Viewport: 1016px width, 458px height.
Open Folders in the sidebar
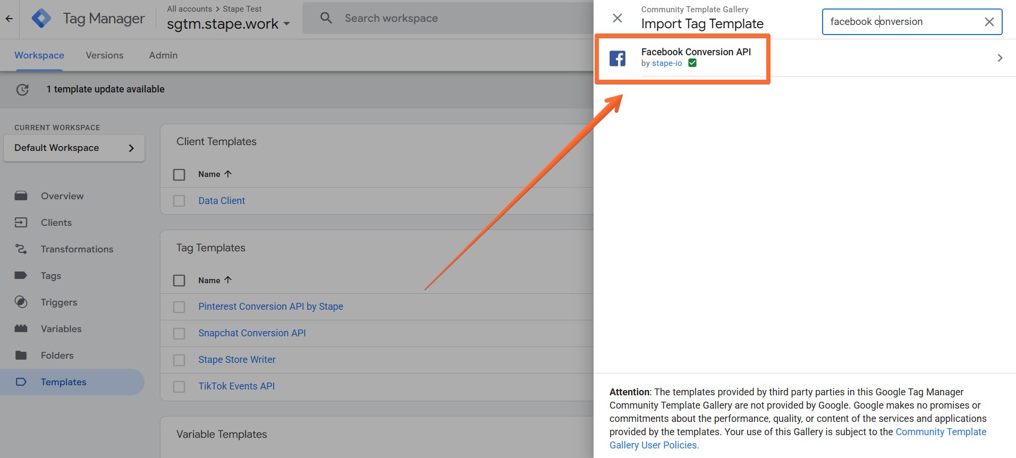[57, 355]
